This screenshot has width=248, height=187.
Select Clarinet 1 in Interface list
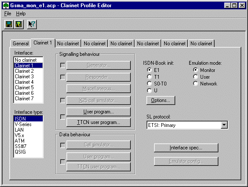(x=28, y=66)
